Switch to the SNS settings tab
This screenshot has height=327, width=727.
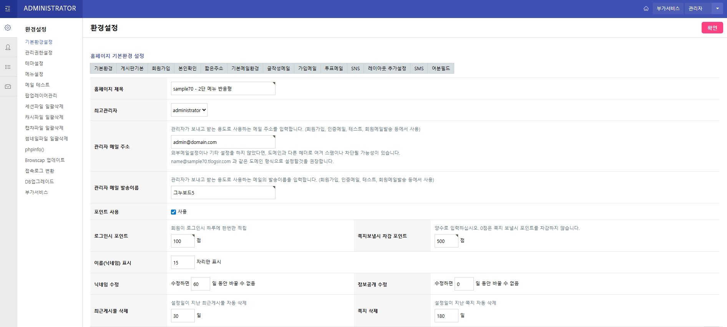click(355, 68)
